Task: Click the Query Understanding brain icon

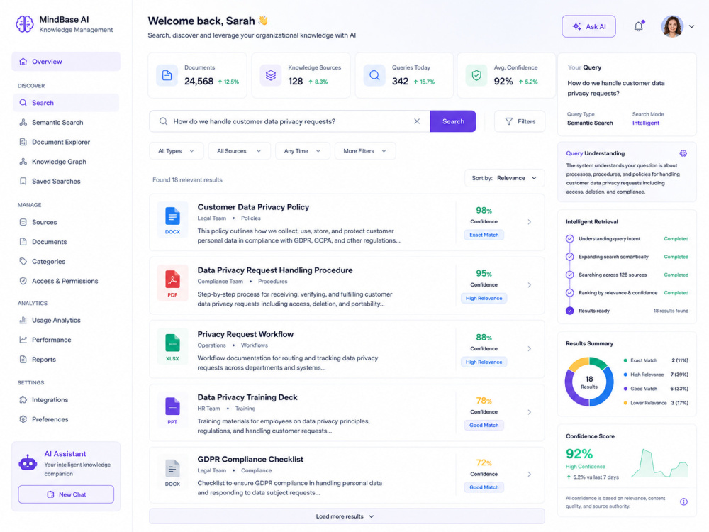Action: 683,153
